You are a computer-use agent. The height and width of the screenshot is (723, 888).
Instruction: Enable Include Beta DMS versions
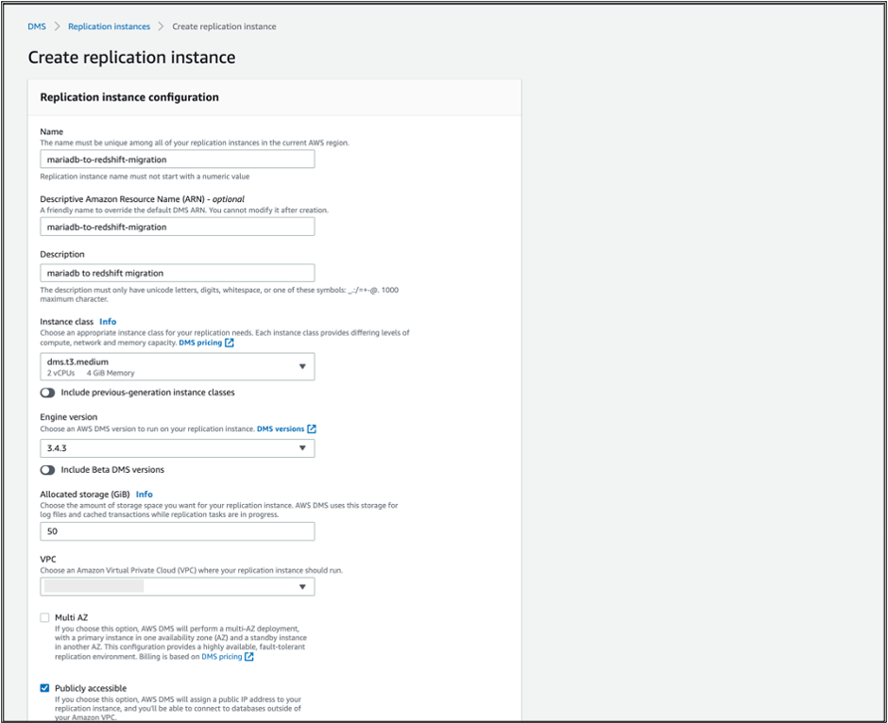point(47,469)
